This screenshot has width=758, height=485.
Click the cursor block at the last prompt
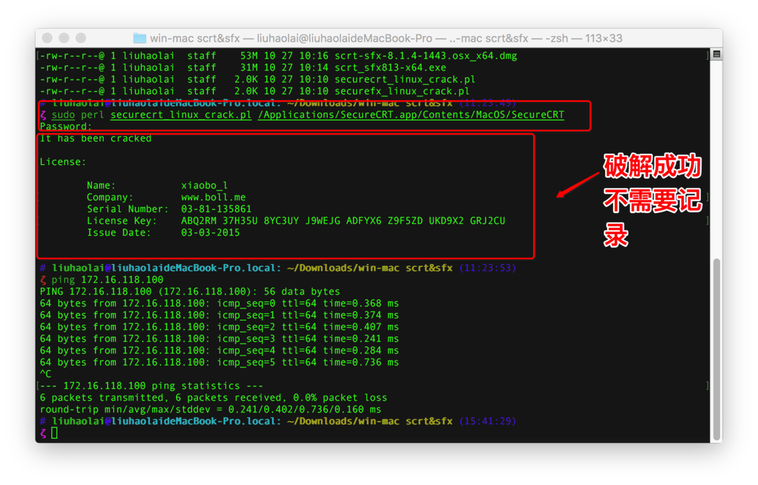pos(54,433)
